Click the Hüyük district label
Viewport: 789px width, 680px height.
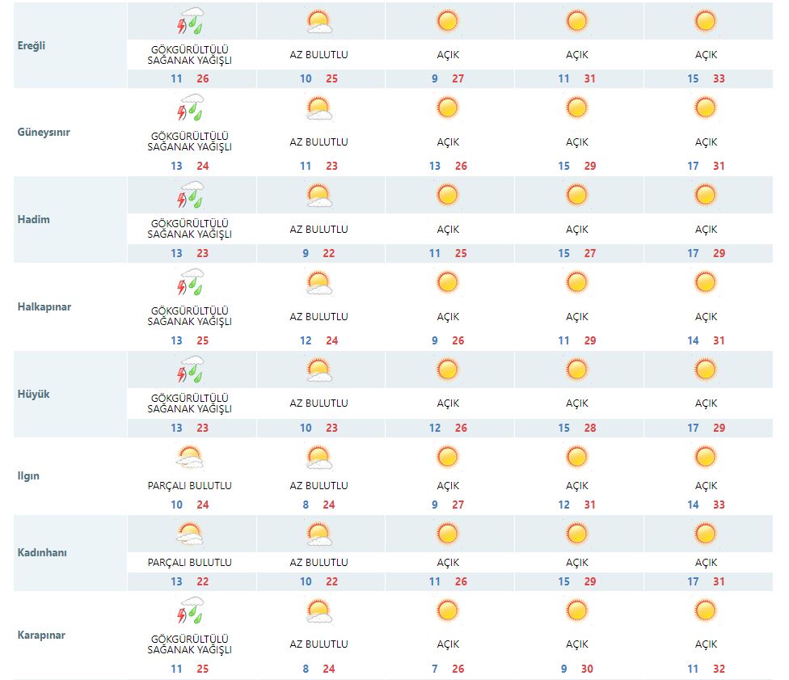pyautogui.click(x=33, y=394)
